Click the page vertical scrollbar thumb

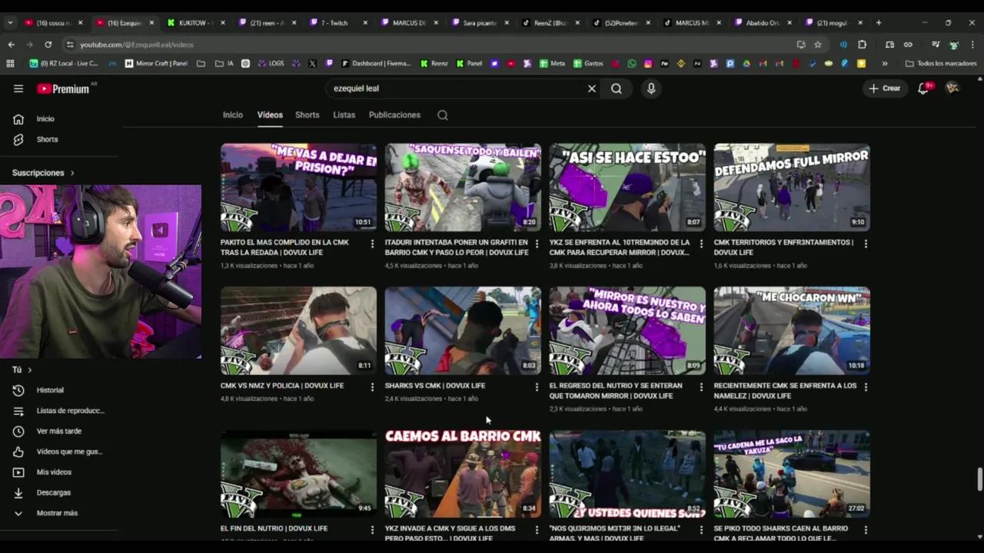(979, 478)
